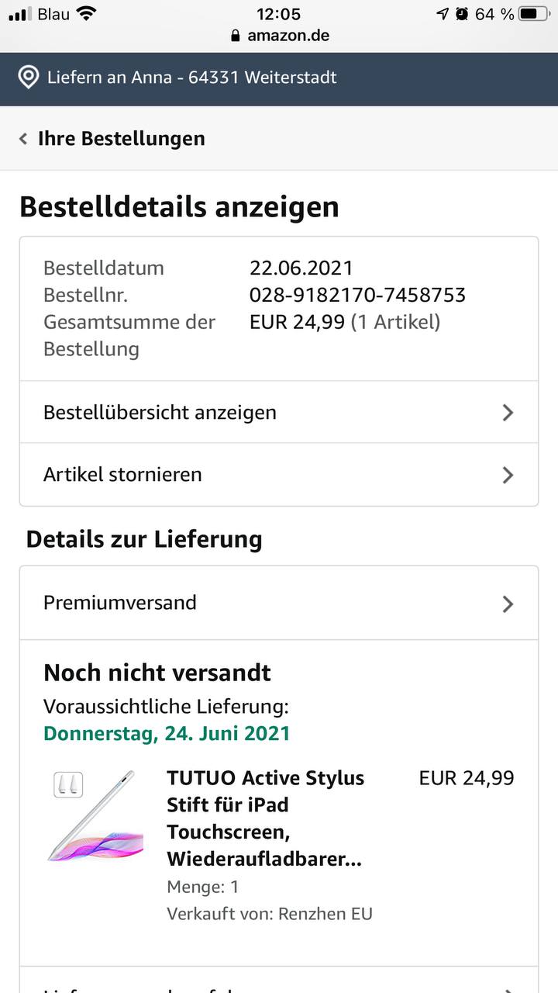Select the Bestellübersicht anzeigen row
Image resolution: width=558 pixels, height=993 pixels.
click(x=160, y=413)
